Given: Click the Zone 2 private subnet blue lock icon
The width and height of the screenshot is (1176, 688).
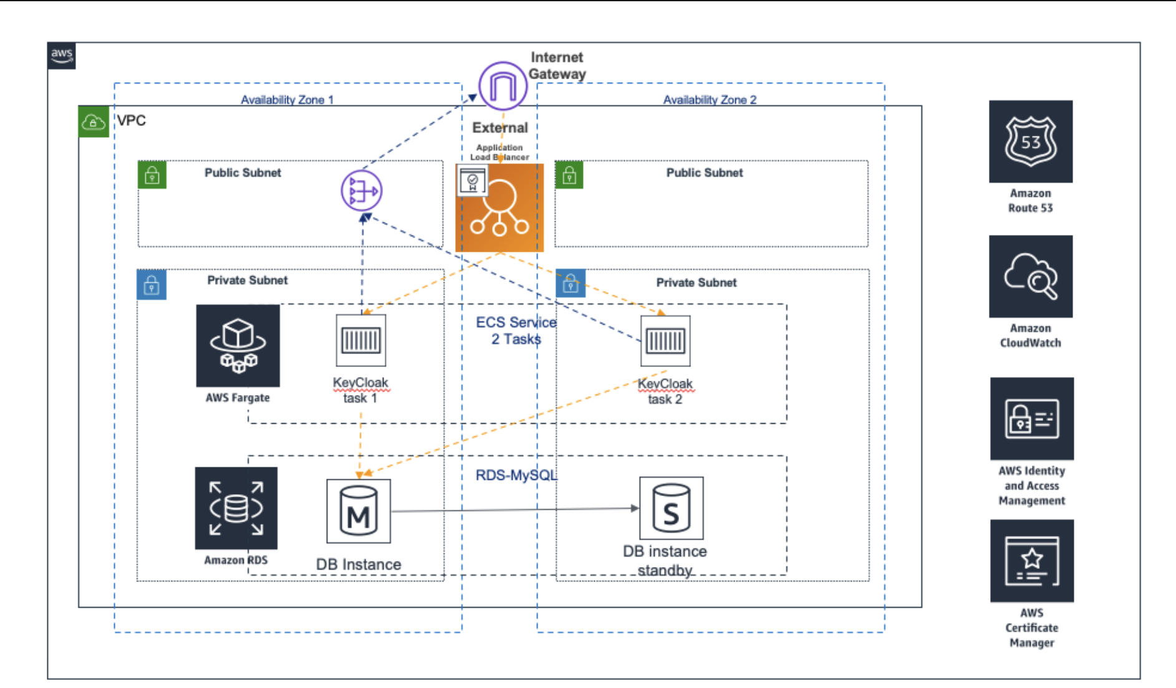Looking at the screenshot, I should point(571,284).
